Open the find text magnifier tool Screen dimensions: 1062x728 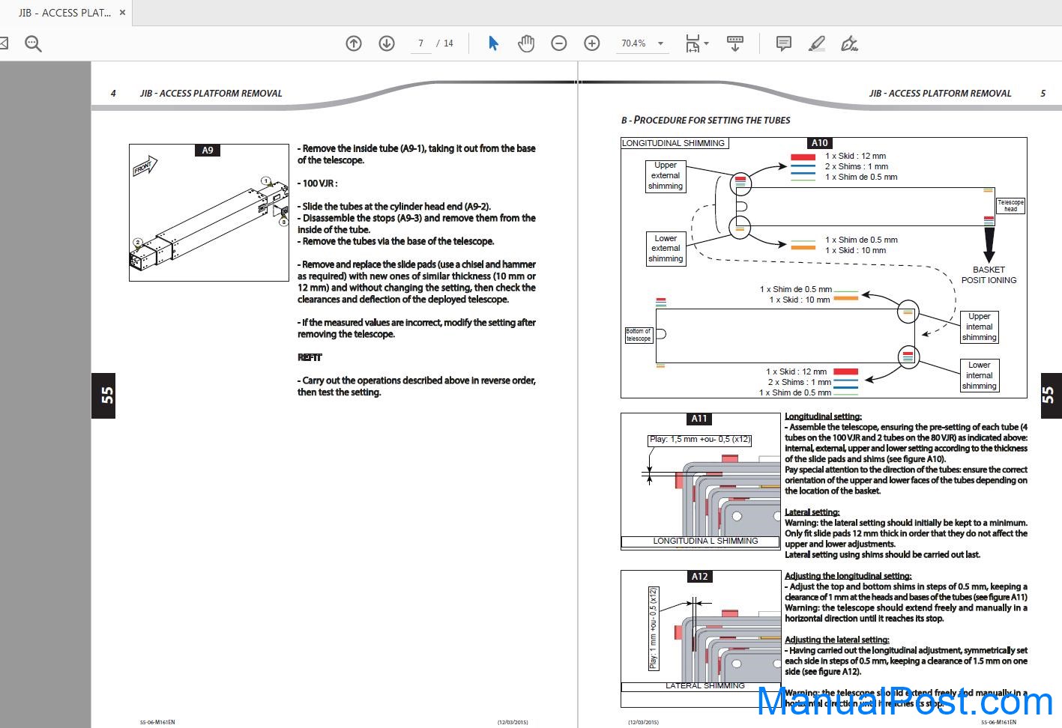click(33, 43)
